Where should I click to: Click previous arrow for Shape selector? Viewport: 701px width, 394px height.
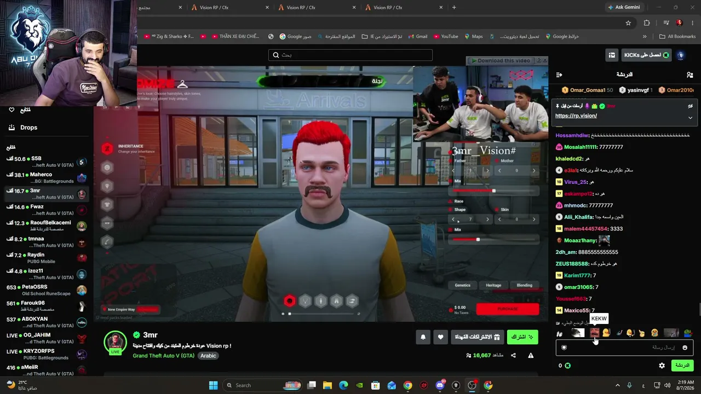[x=453, y=219]
